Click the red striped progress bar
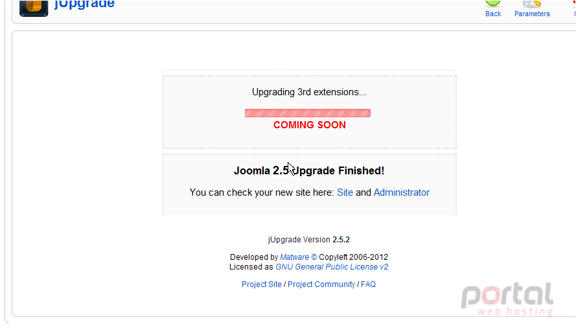The height and width of the screenshot is (324, 576). [308, 113]
